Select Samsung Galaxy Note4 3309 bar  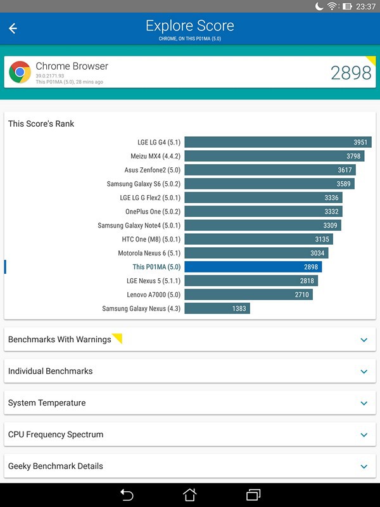click(x=263, y=226)
